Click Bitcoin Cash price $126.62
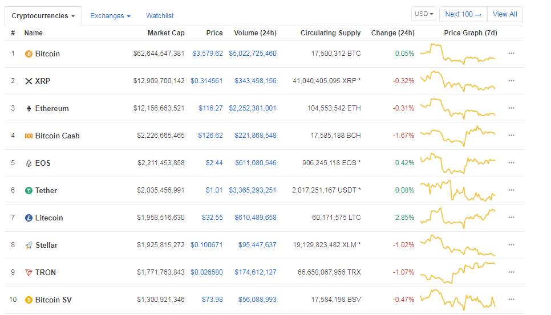The height and width of the screenshot is (315, 551). [x=210, y=136]
